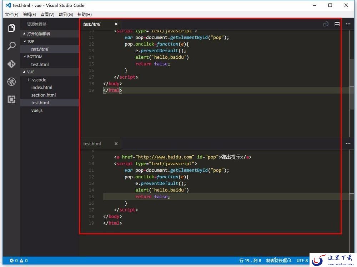
Task: Open the Search view in activity bar
Action: pos(11,46)
